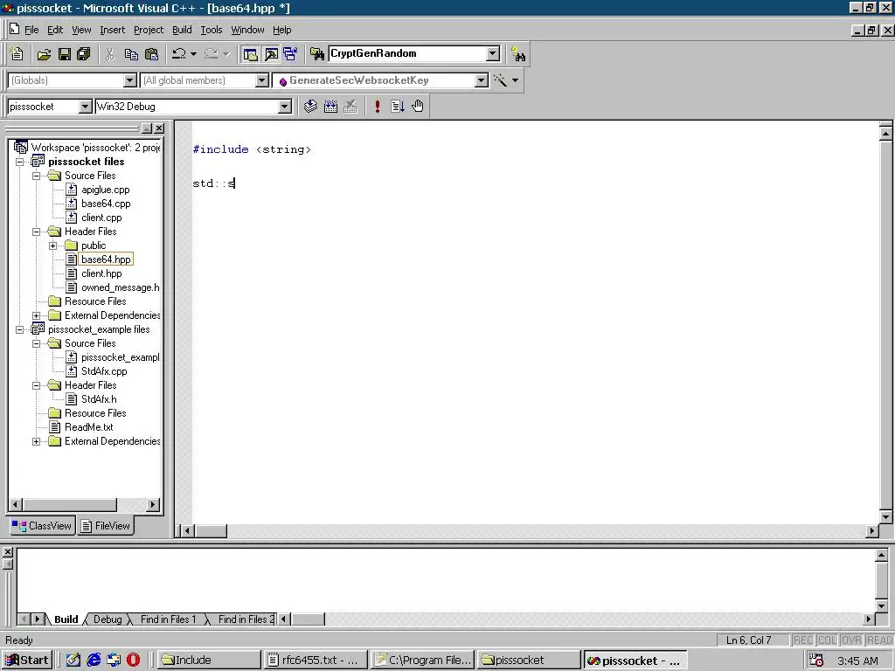Screen dimensions: 895x671
Task: Toggle the Workspace window icon
Action: click(x=250, y=54)
